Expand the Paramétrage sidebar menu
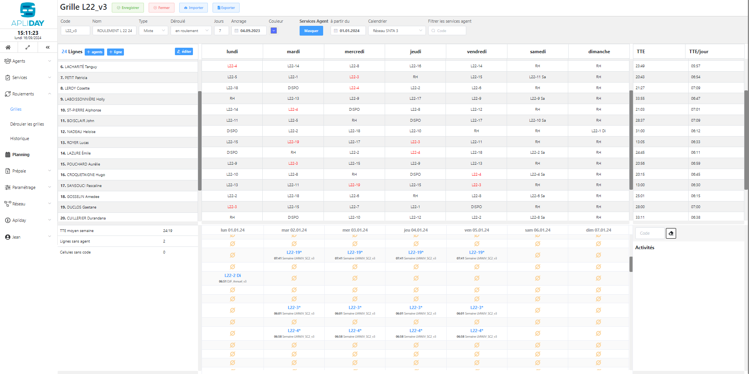749x374 pixels. tap(49, 187)
